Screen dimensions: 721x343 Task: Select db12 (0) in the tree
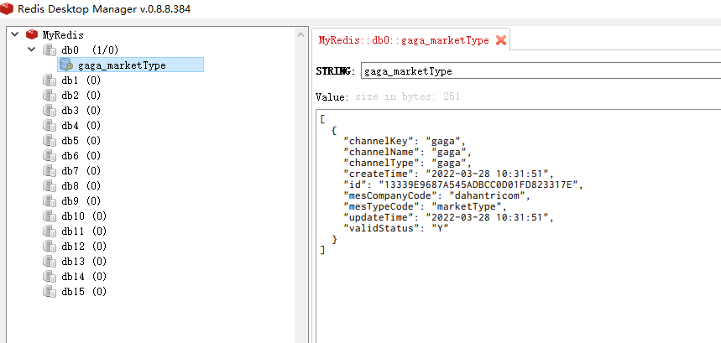point(84,246)
